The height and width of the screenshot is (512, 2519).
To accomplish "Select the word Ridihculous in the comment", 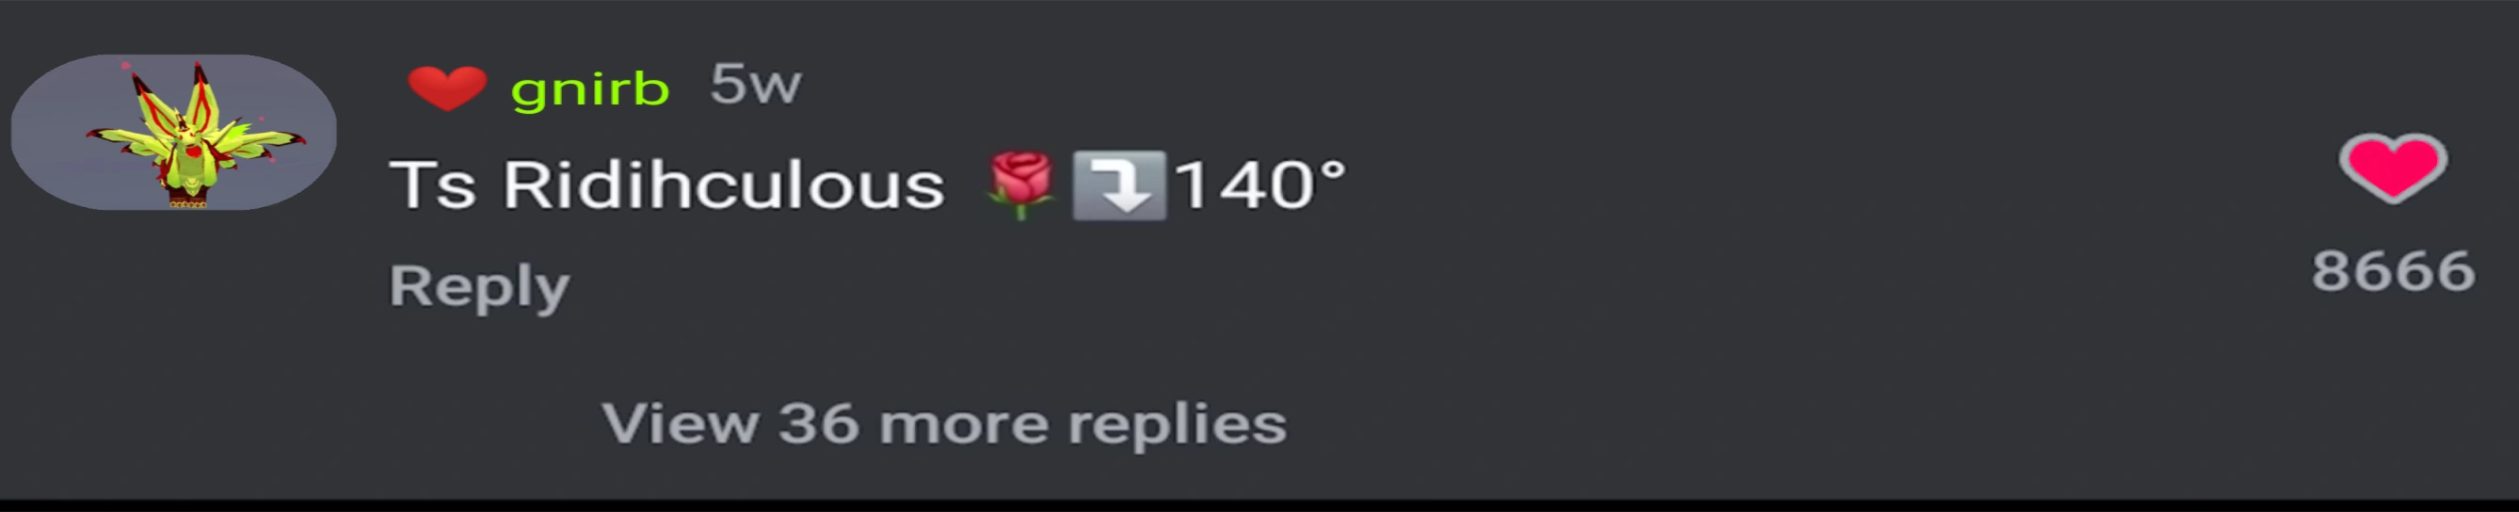I will 724,184.
